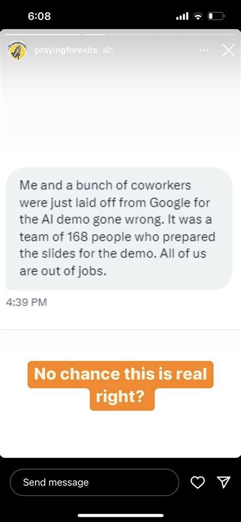Tap the 6:08 clock in the status bar

(40, 16)
